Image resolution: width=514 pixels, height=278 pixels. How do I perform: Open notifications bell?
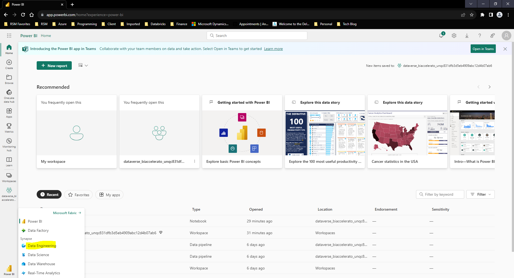click(441, 36)
